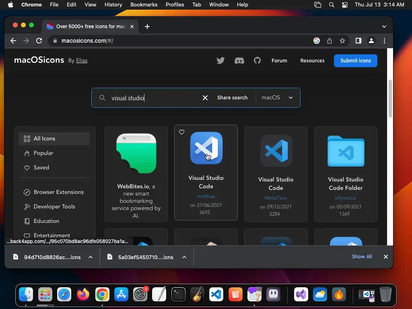
Task: Open the File menu
Action: 54,5
